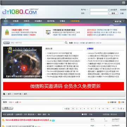
Task: Expand the post new thread dropdown button
Action: click(7, 108)
